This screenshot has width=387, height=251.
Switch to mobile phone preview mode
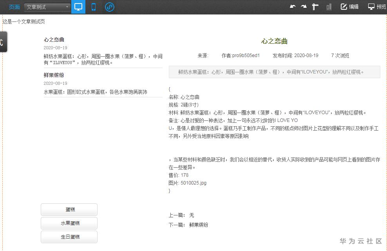94,7
